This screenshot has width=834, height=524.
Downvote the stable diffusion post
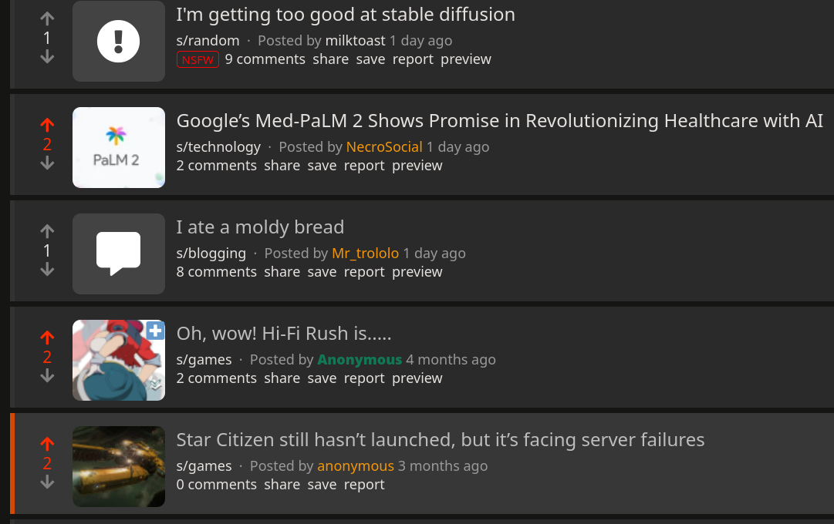tap(47, 56)
